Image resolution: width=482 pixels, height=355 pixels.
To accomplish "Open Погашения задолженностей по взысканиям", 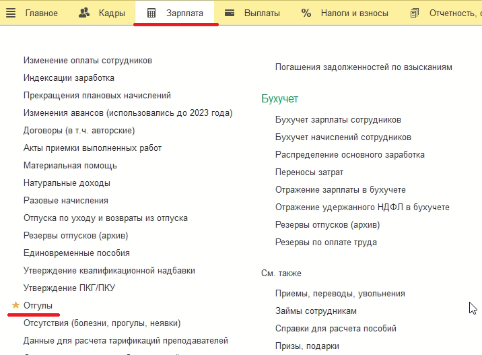I will coord(364,67).
